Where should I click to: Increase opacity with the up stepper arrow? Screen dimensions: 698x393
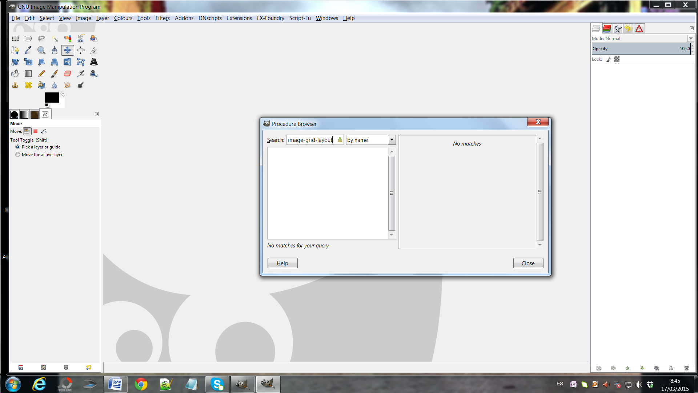[692, 46]
